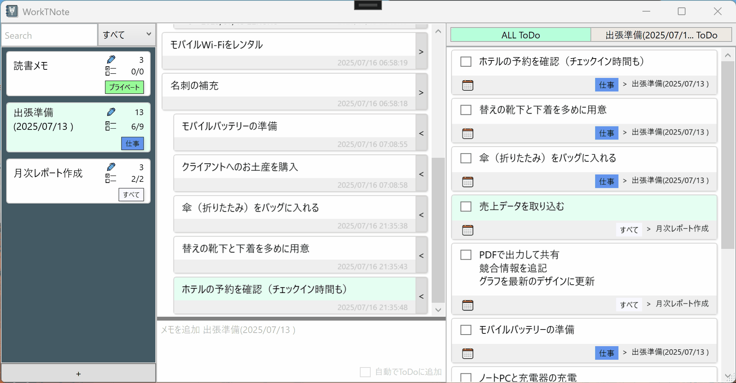Click 仕事 tag under 傘（折りたたみ） todo
The width and height of the screenshot is (736, 383).
(x=607, y=181)
